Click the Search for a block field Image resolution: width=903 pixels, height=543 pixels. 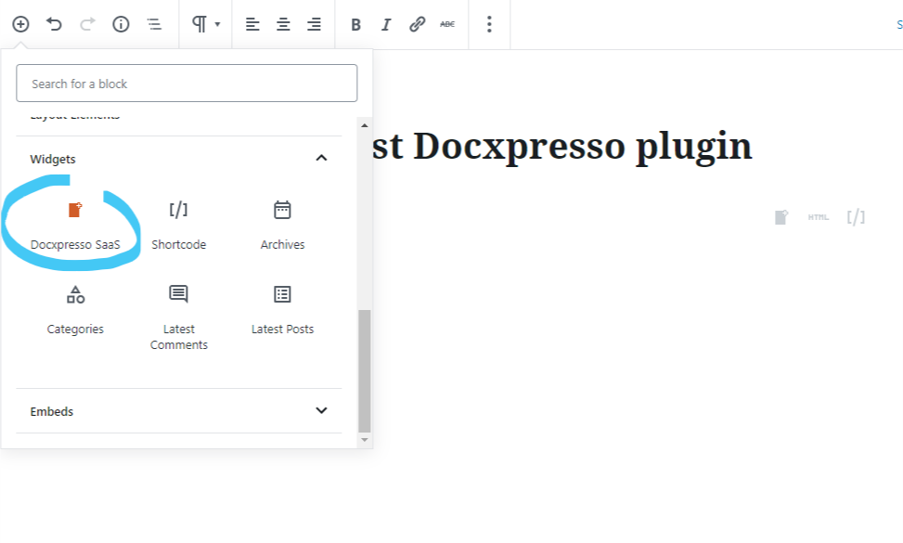[187, 84]
